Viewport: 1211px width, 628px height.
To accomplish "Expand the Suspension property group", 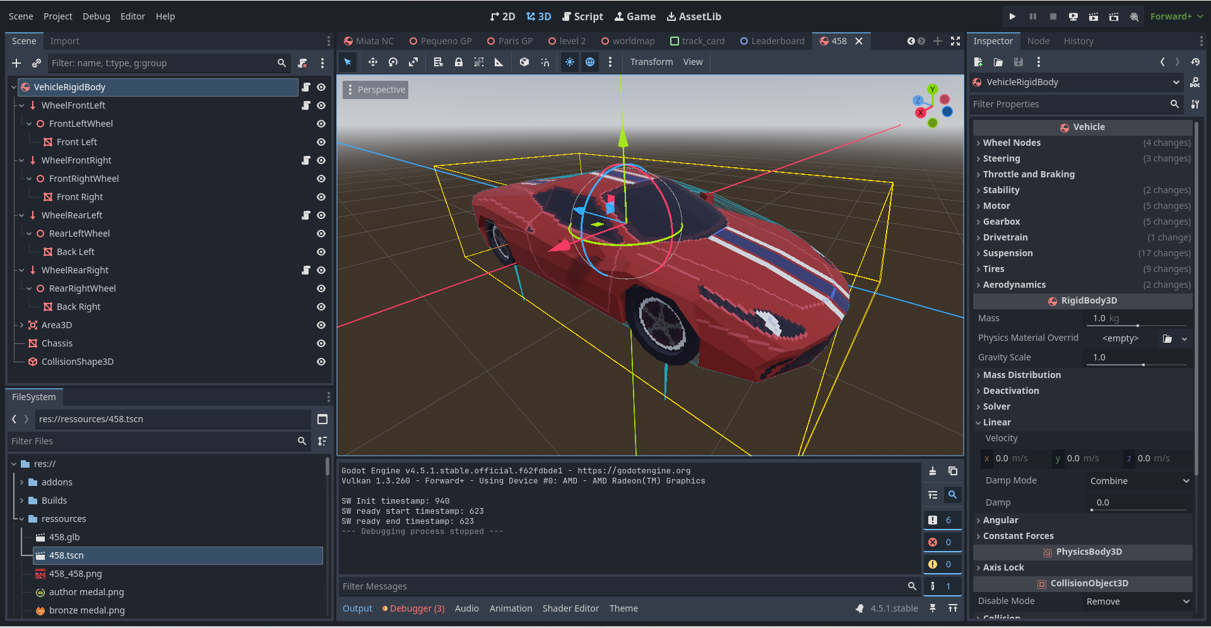I will point(1083,253).
